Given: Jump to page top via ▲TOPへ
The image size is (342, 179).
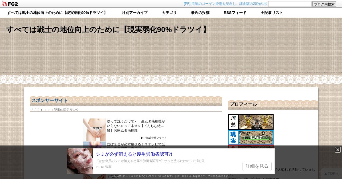Looking at the screenshot, I should click(331, 174).
